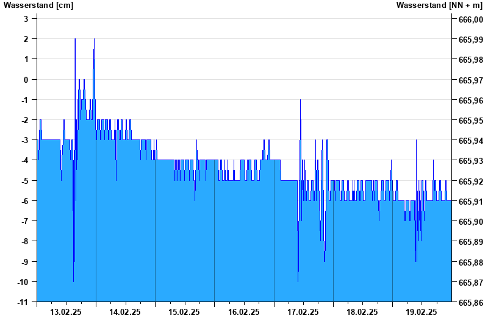Click the 665,90 tick label on the right axis
488x335 pixels.
pos(470,222)
